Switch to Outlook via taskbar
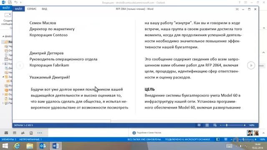Image resolution: width=267 pixels, height=150 pixels. (x=43, y=146)
